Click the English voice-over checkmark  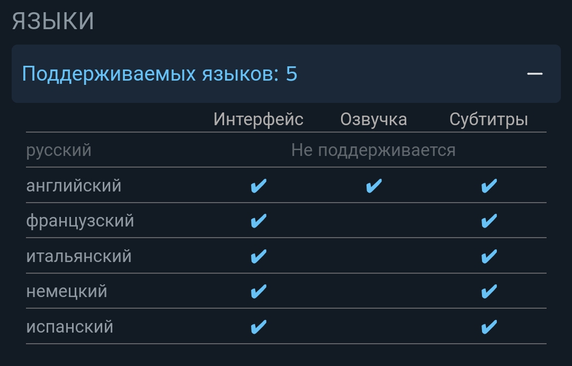(x=374, y=186)
